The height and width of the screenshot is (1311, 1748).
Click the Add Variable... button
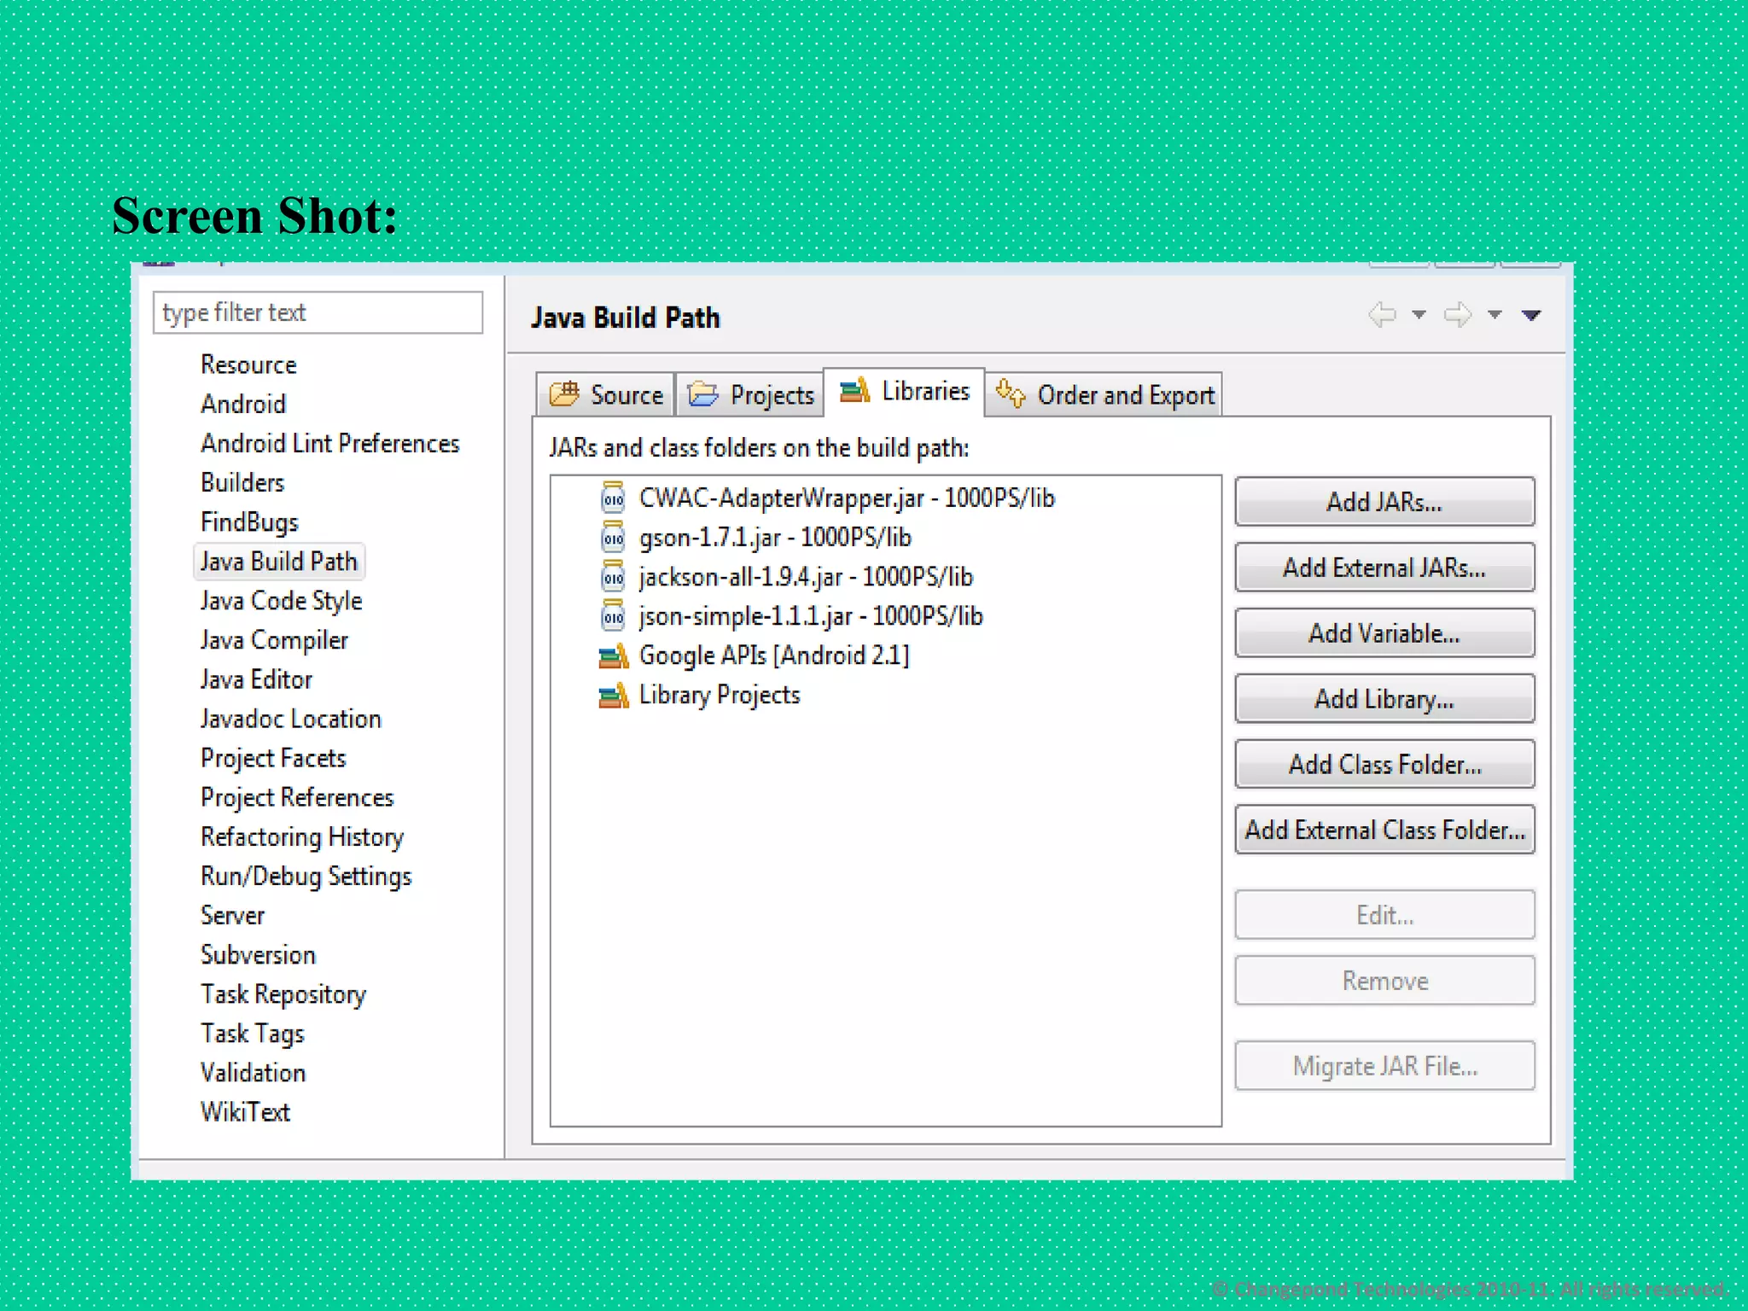[1384, 633]
